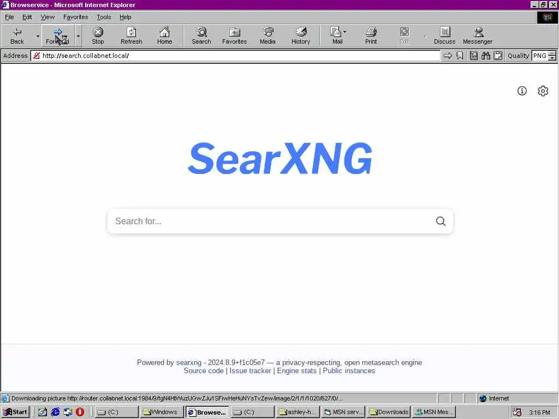Click the binoculars find icon
This screenshot has height=419, width=559.
coord(485,56)
